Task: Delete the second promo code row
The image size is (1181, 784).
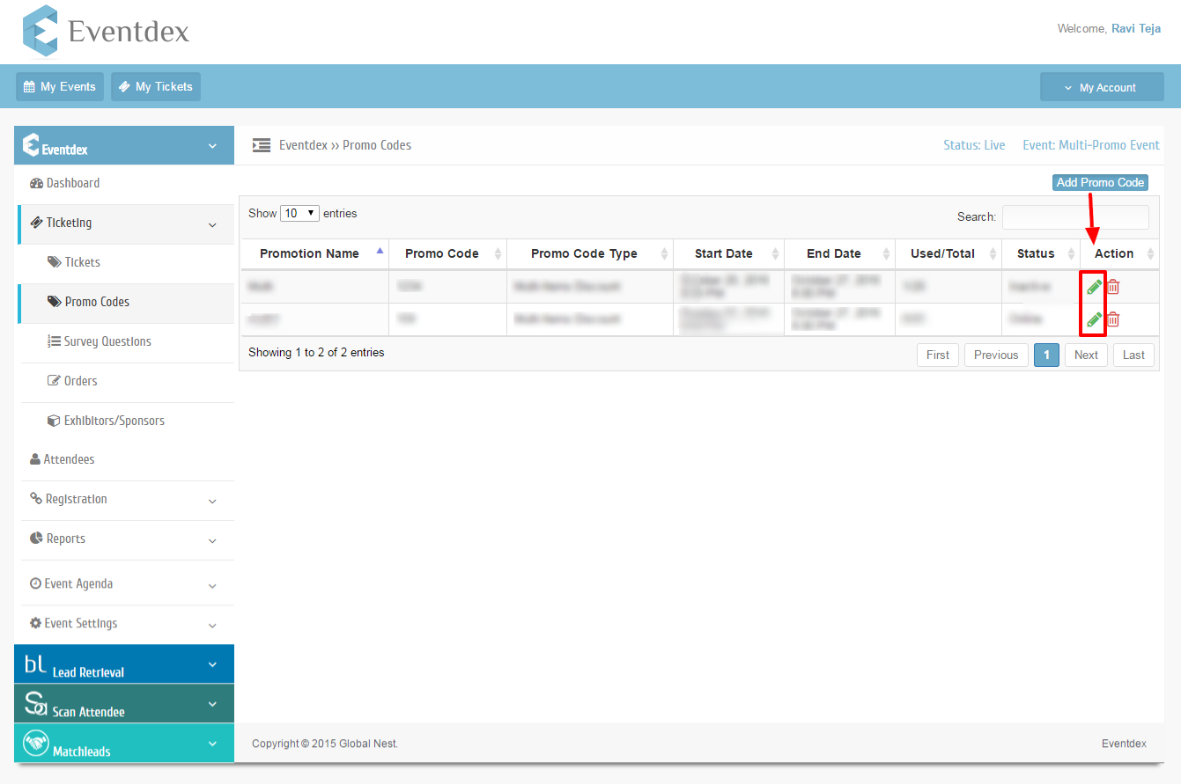Action: coord(1113,319)
